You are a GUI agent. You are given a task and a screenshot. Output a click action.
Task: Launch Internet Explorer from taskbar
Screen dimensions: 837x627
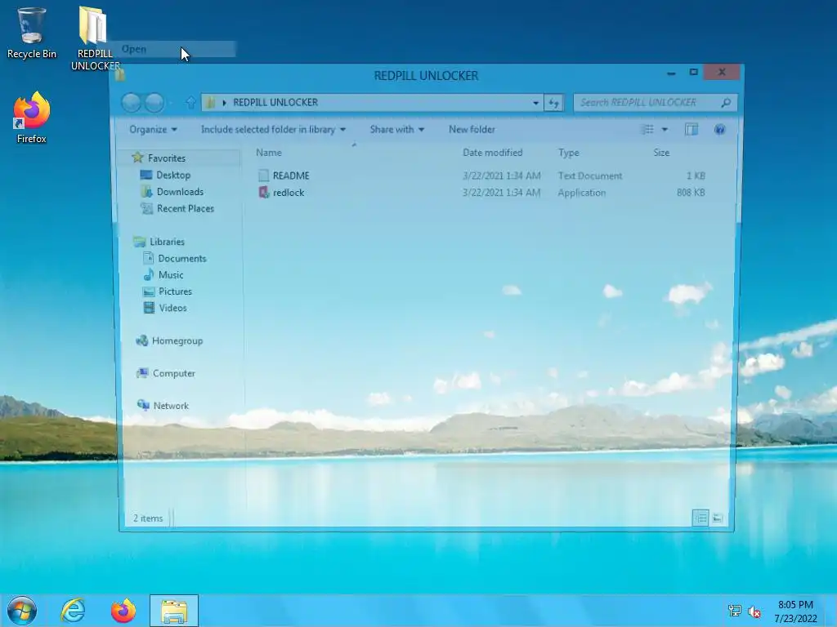(x=73, y=611)
